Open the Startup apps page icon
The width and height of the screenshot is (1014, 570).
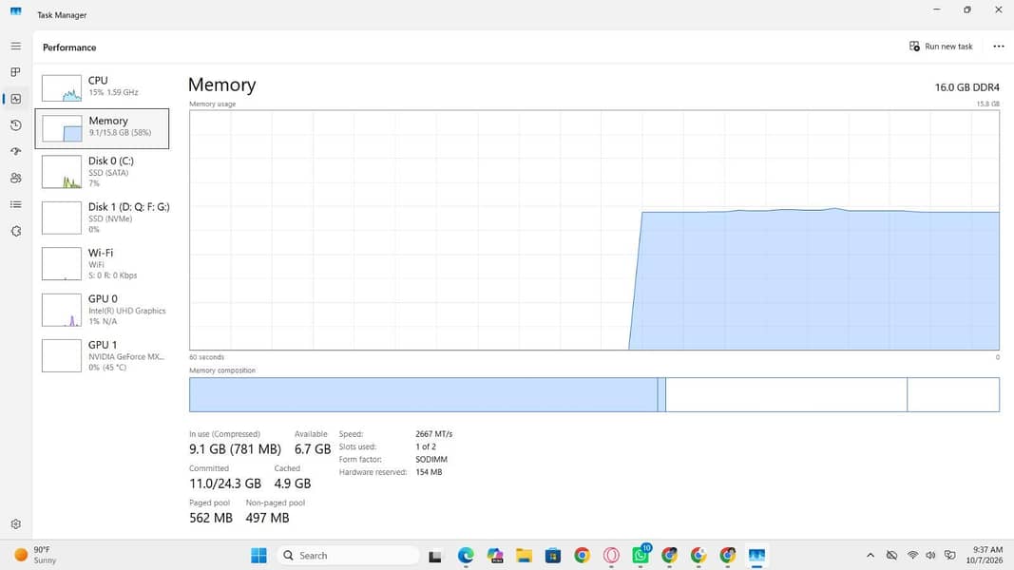pyautogui.click(x=16, y=151)
